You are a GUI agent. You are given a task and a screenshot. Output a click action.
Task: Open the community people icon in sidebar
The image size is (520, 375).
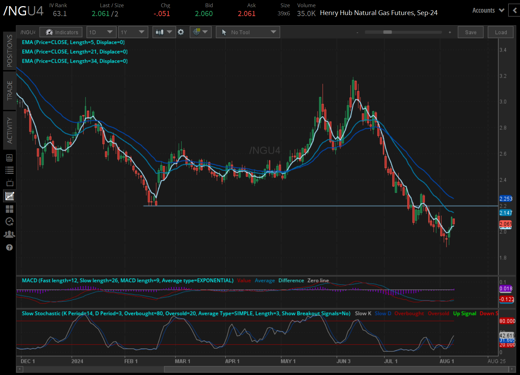[10, 234]
